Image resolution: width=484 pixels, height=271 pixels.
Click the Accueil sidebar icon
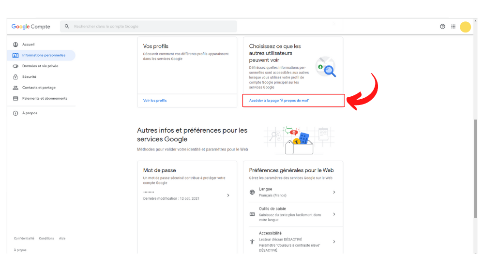[15, 45]
